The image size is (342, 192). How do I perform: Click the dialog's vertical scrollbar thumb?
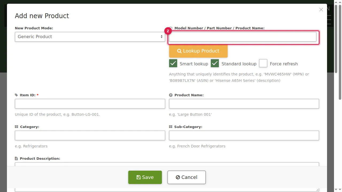click(x=336, y=39)
